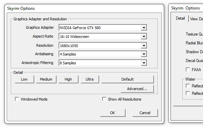Click the Texture Quality label in second window
Viewport: 203px width, 127px height.
pyautogui.click(x=194, y=34)
